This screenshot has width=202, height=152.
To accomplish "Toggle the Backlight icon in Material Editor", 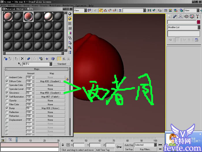I will pos(70,18).
